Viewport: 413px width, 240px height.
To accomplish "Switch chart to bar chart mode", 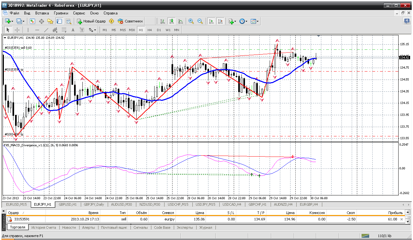I will coord(163,21).
